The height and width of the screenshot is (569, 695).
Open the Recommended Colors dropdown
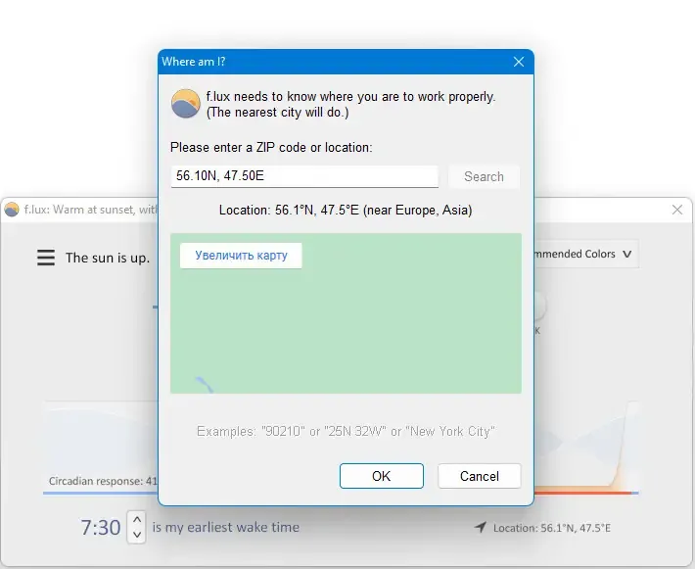pyautogui.click(x=585, y=254)
